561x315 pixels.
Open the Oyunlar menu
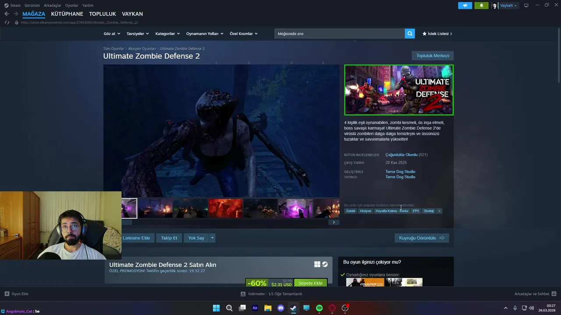point(72,6)
